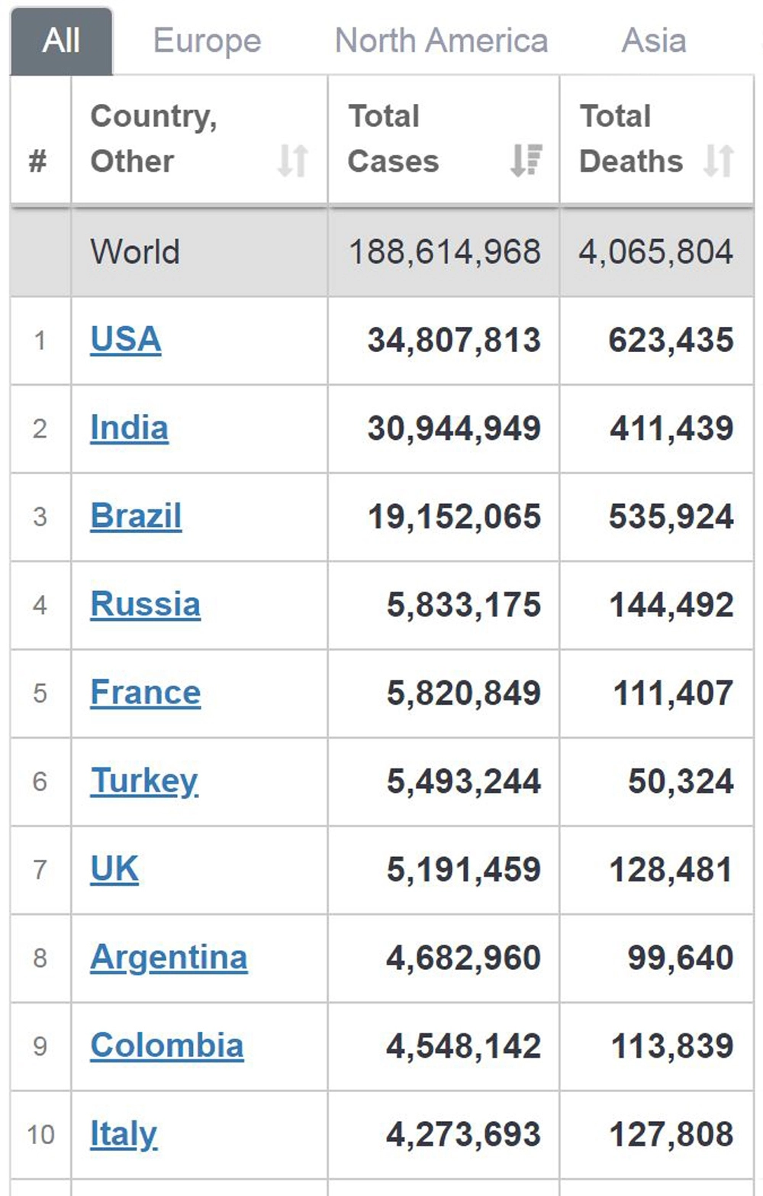The image size is (763, 1196).
Task: Open the Argentina link
Action: tap(169, 958)
